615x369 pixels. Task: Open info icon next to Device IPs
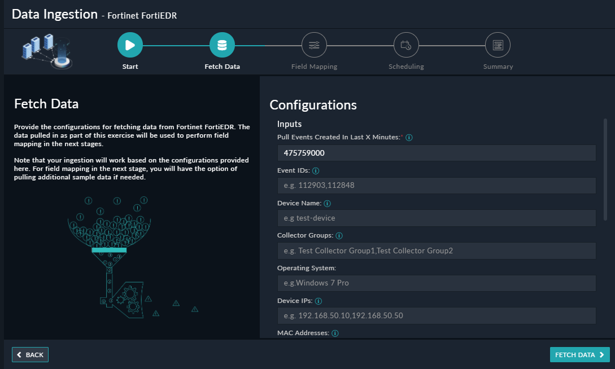coord(319,301)
